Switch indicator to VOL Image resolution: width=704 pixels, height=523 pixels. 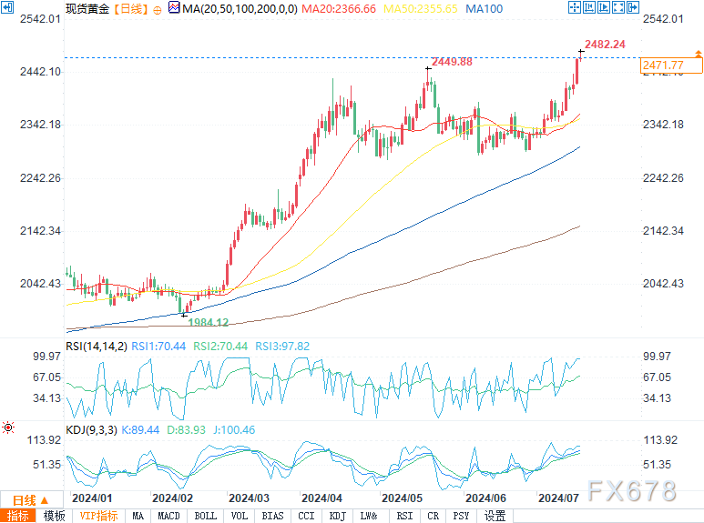click(240, 516)
